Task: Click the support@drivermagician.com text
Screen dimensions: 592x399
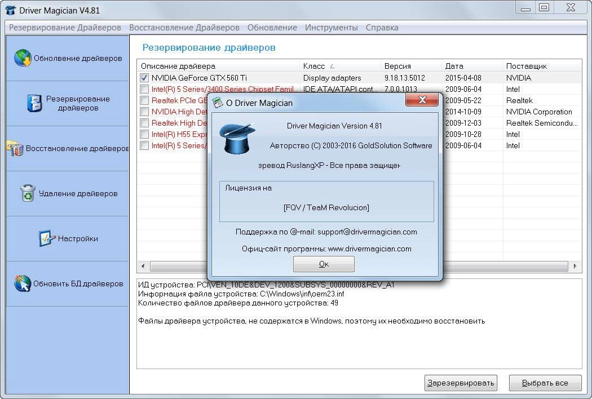Action: pyautogui.click(x=367, y=232)
